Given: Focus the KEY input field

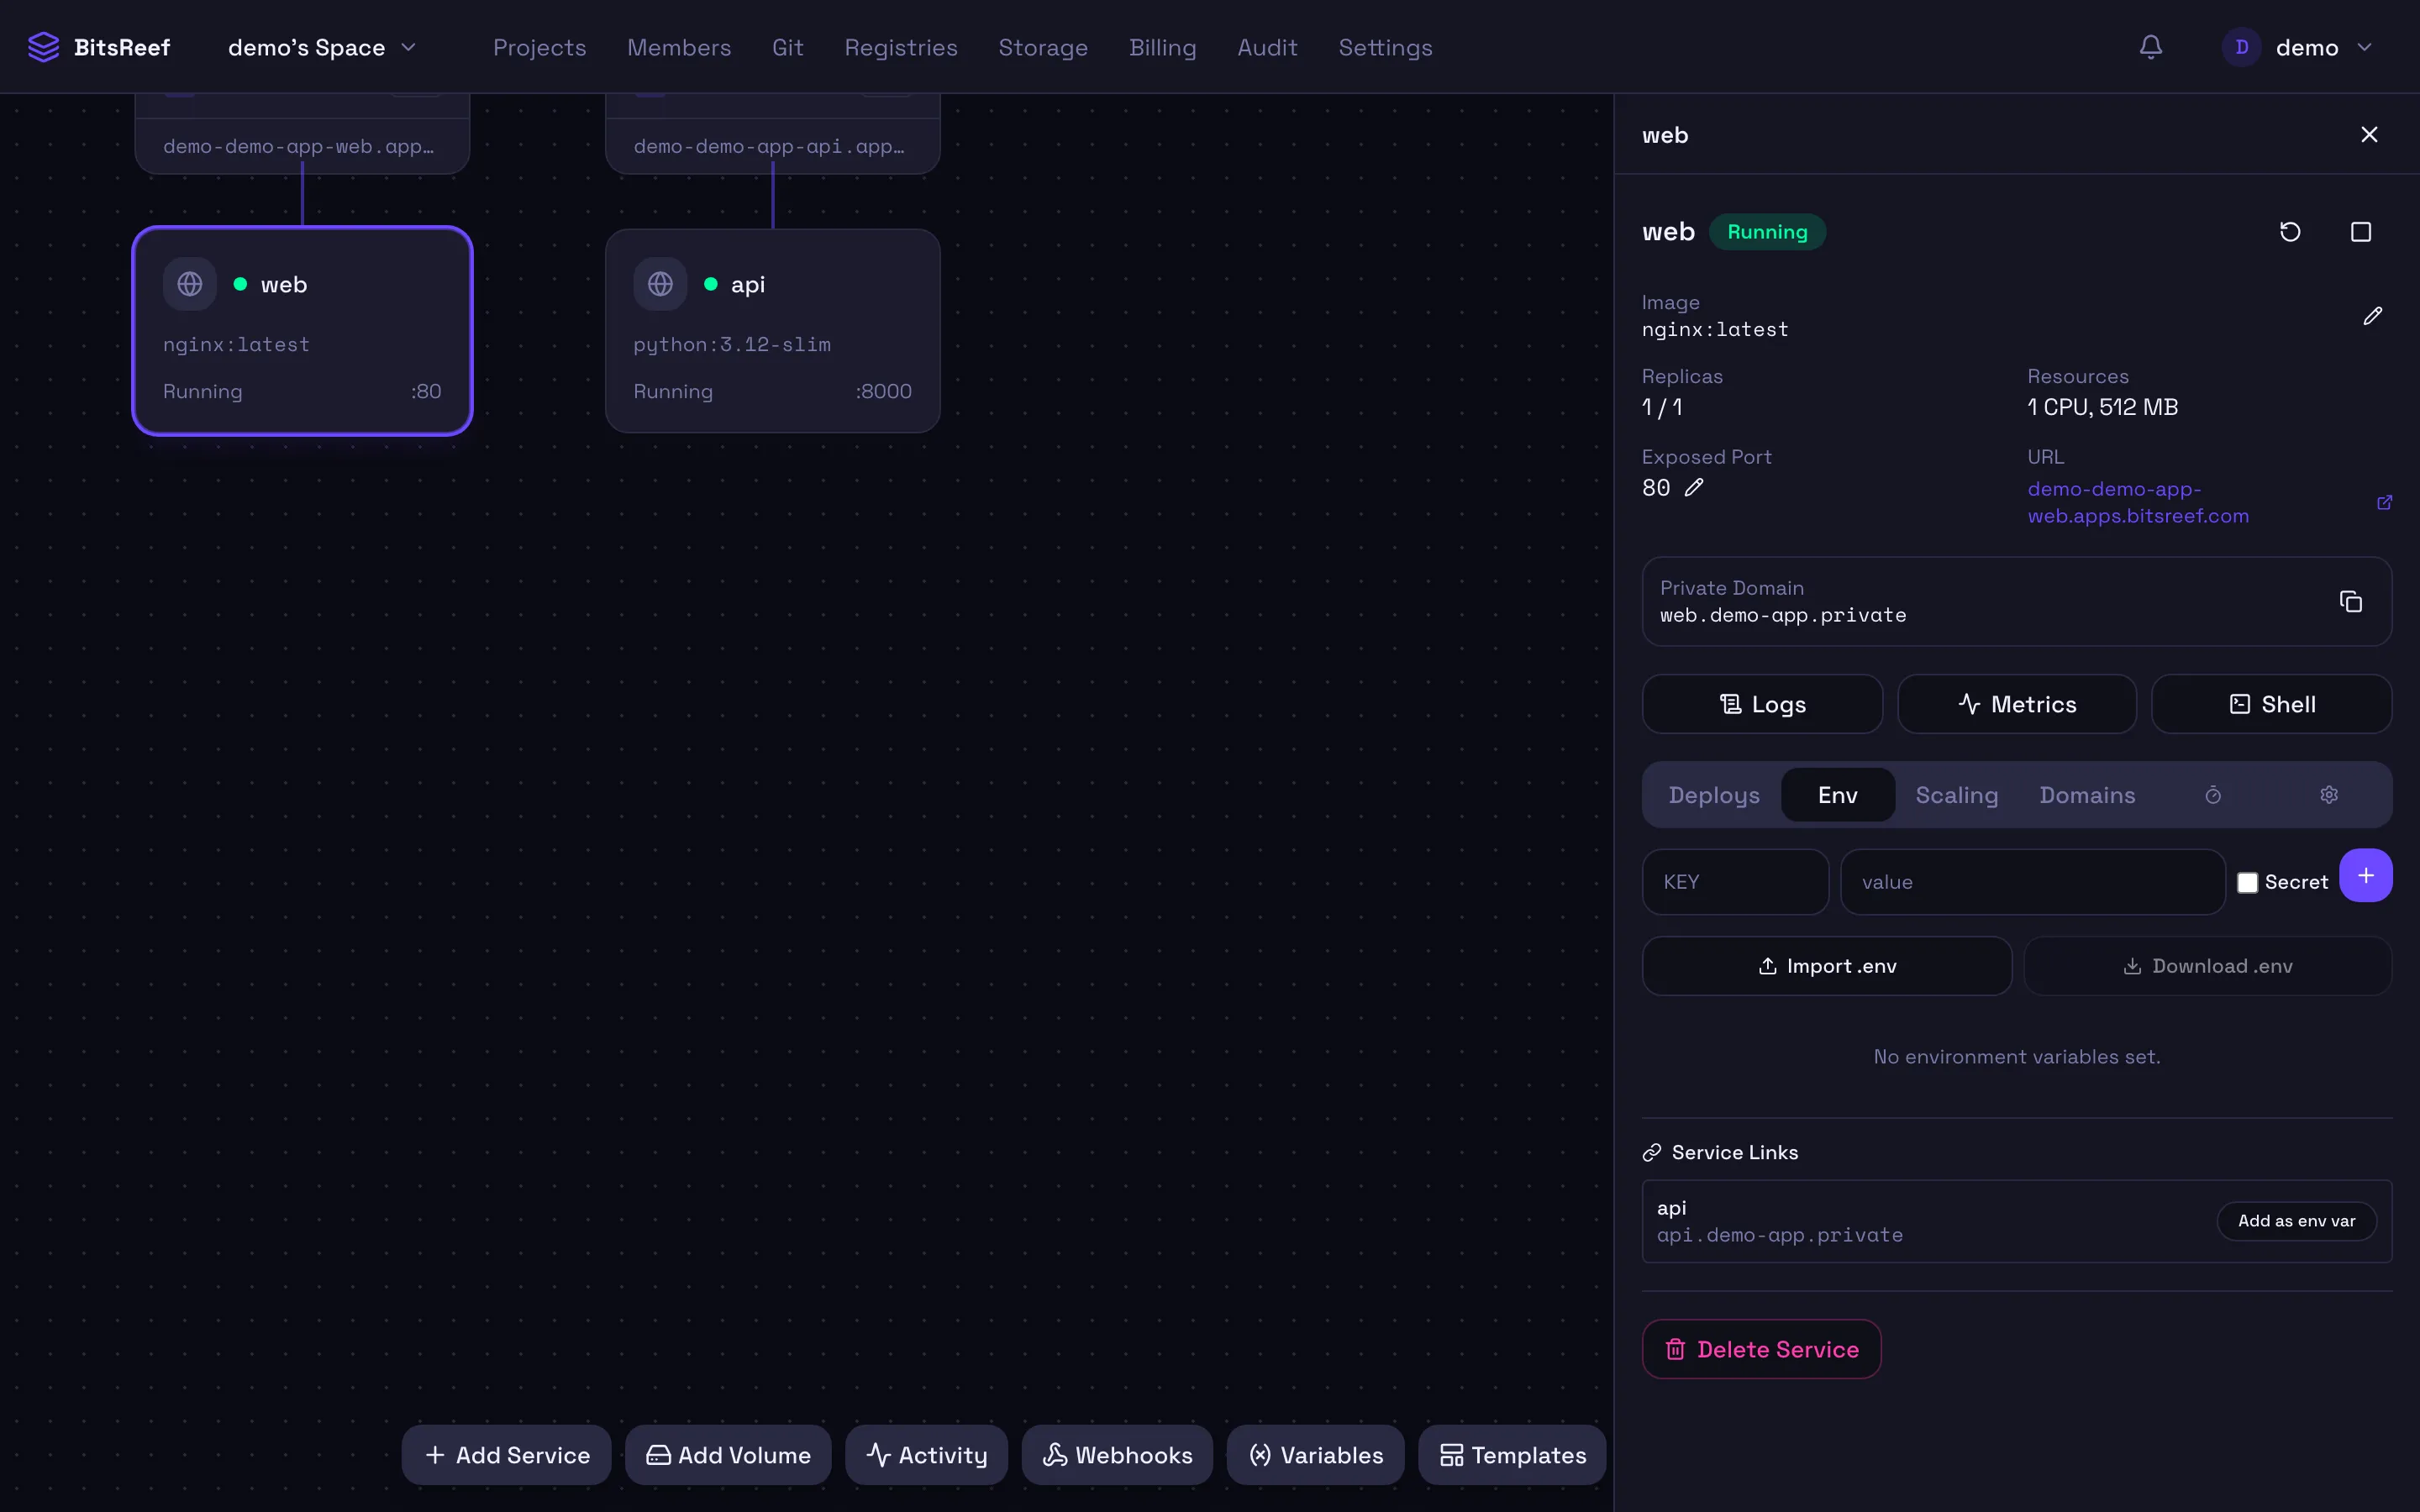Looking at the screenshot, I should 1735,882.
